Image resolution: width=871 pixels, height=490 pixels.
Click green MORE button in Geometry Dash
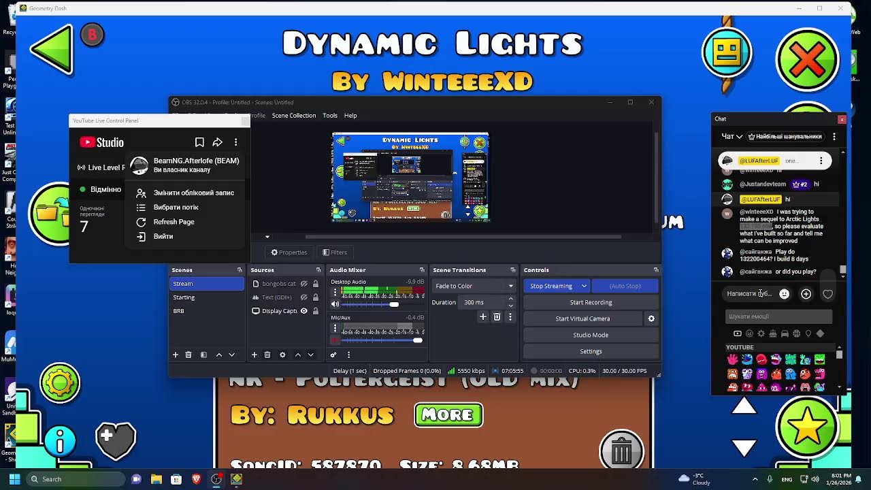coord(448,414)
